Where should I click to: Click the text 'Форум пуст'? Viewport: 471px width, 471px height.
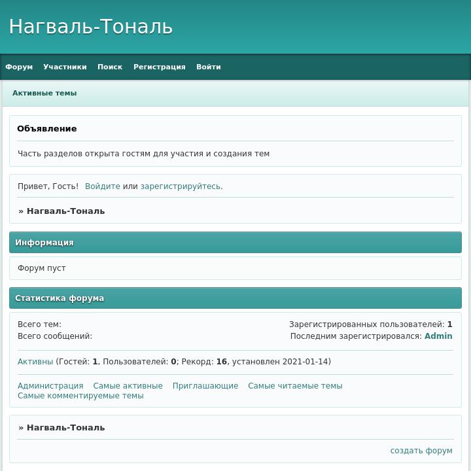coord(41,268)
